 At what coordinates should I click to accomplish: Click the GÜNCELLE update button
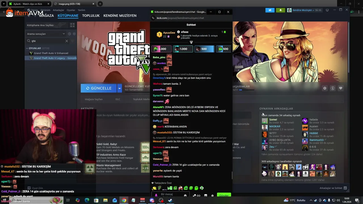[99, 88]
